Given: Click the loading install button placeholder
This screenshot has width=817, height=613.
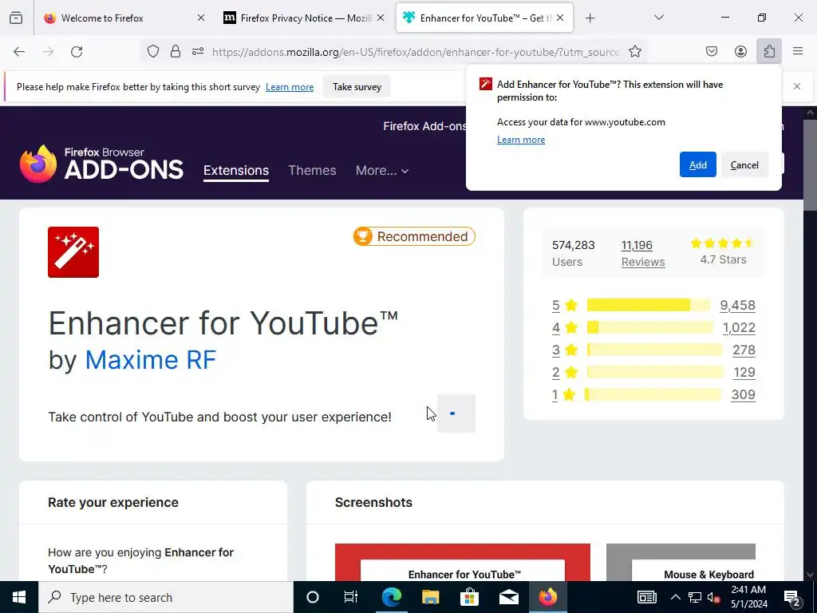Looking at the screenshot, I should click(x=456, y=413).
